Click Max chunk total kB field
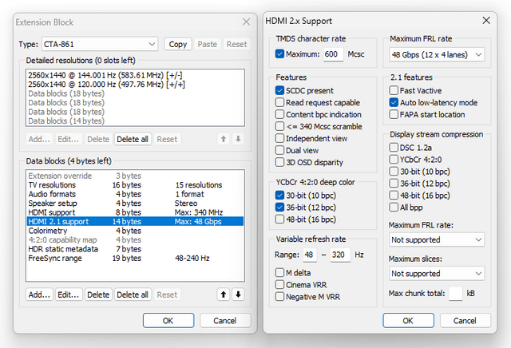Viewport: 511px width, 348px height. (x=456, y=293)
